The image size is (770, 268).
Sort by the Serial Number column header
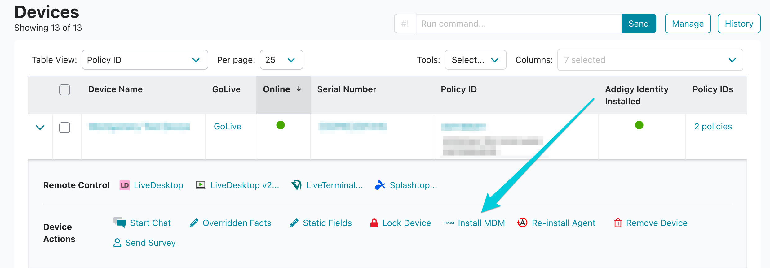pos(347,89)
